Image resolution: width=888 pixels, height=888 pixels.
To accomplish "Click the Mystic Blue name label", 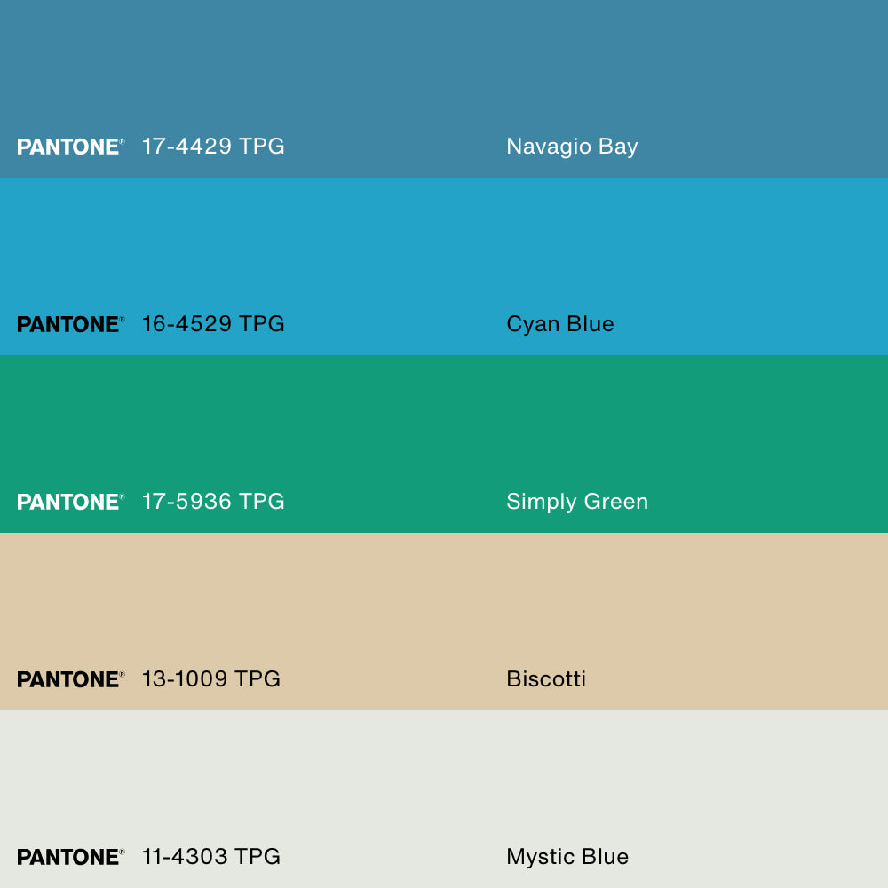I will tap(567, 857).
